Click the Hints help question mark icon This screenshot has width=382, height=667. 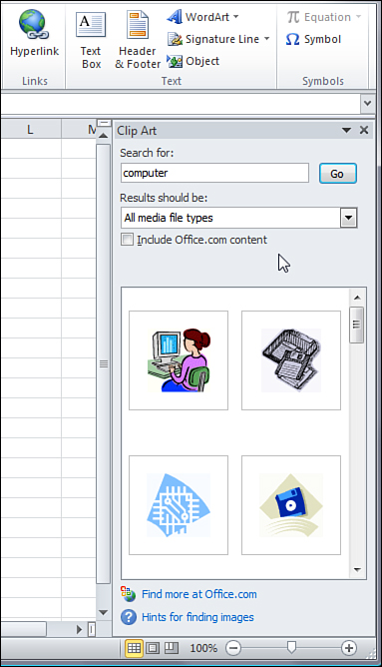pyautogui.click(x=129, y=617)
